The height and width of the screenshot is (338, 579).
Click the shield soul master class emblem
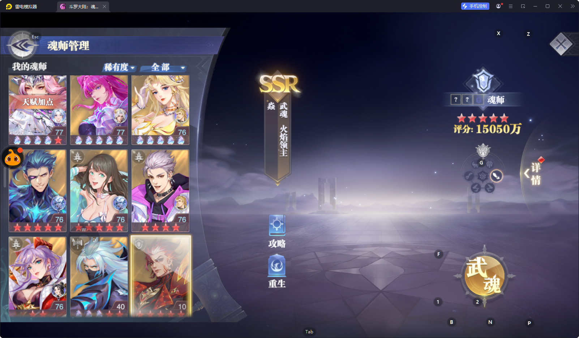pyautogui.click(x=483, y=81)
